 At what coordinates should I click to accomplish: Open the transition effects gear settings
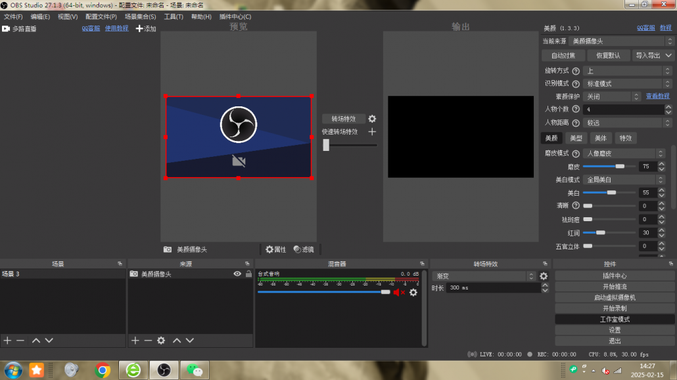[372, 119]
